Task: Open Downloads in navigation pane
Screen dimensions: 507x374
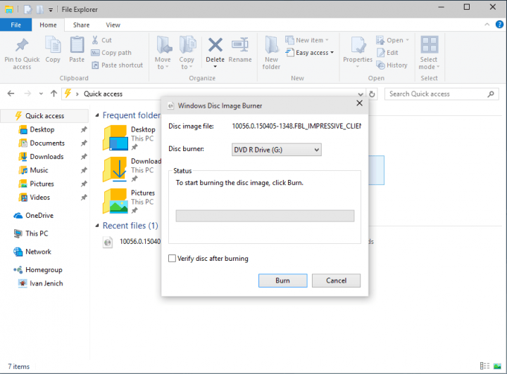Action: pyautogui.click(x=46, y=157)
